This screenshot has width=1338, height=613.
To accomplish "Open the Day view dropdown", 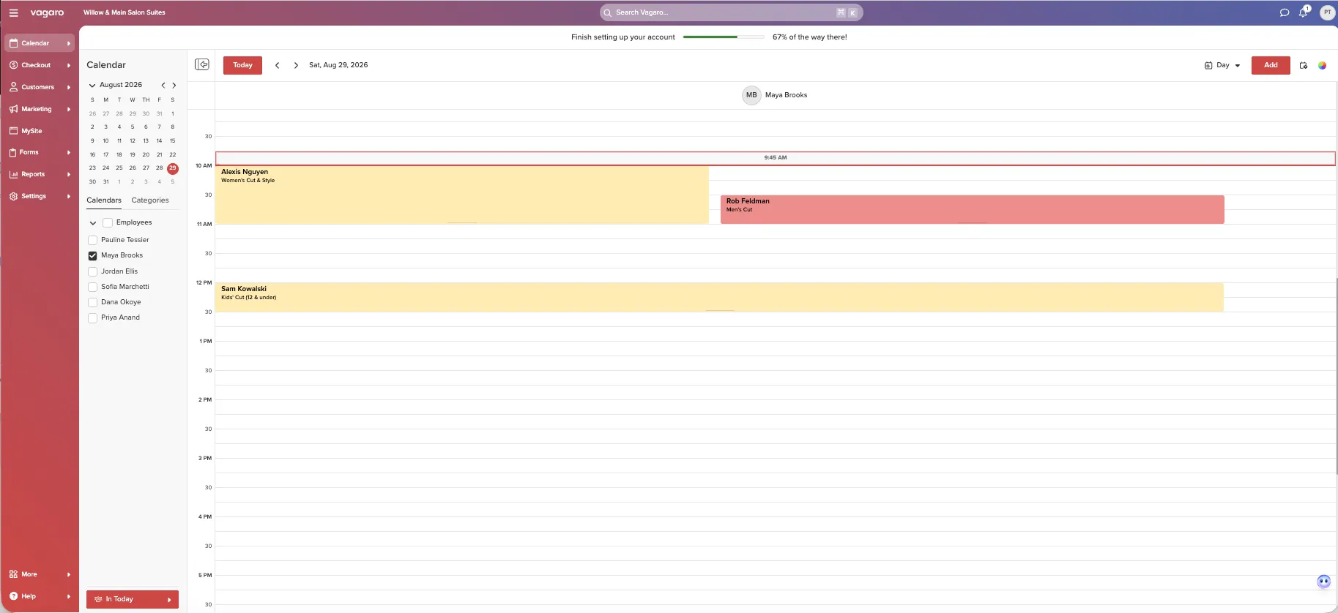I will pyautogui.click(x=1222, y=65).
